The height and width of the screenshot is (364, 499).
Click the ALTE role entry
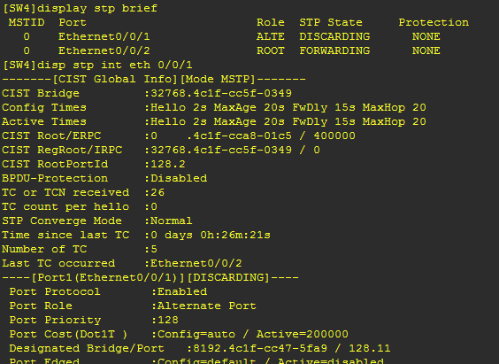click(271, 36)
